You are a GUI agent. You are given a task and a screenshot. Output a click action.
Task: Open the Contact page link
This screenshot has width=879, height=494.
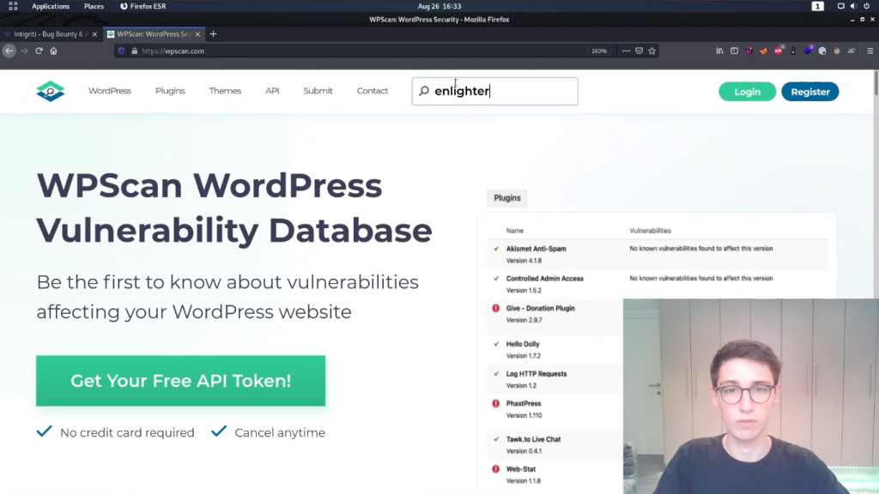[373, 91]
